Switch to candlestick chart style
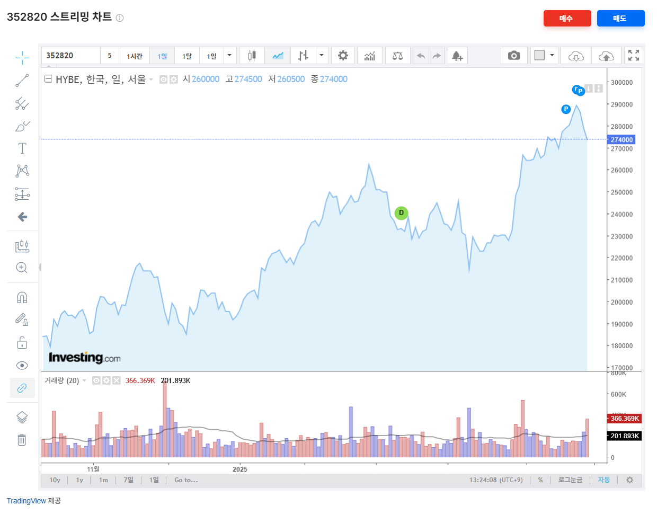 [252, 56]
